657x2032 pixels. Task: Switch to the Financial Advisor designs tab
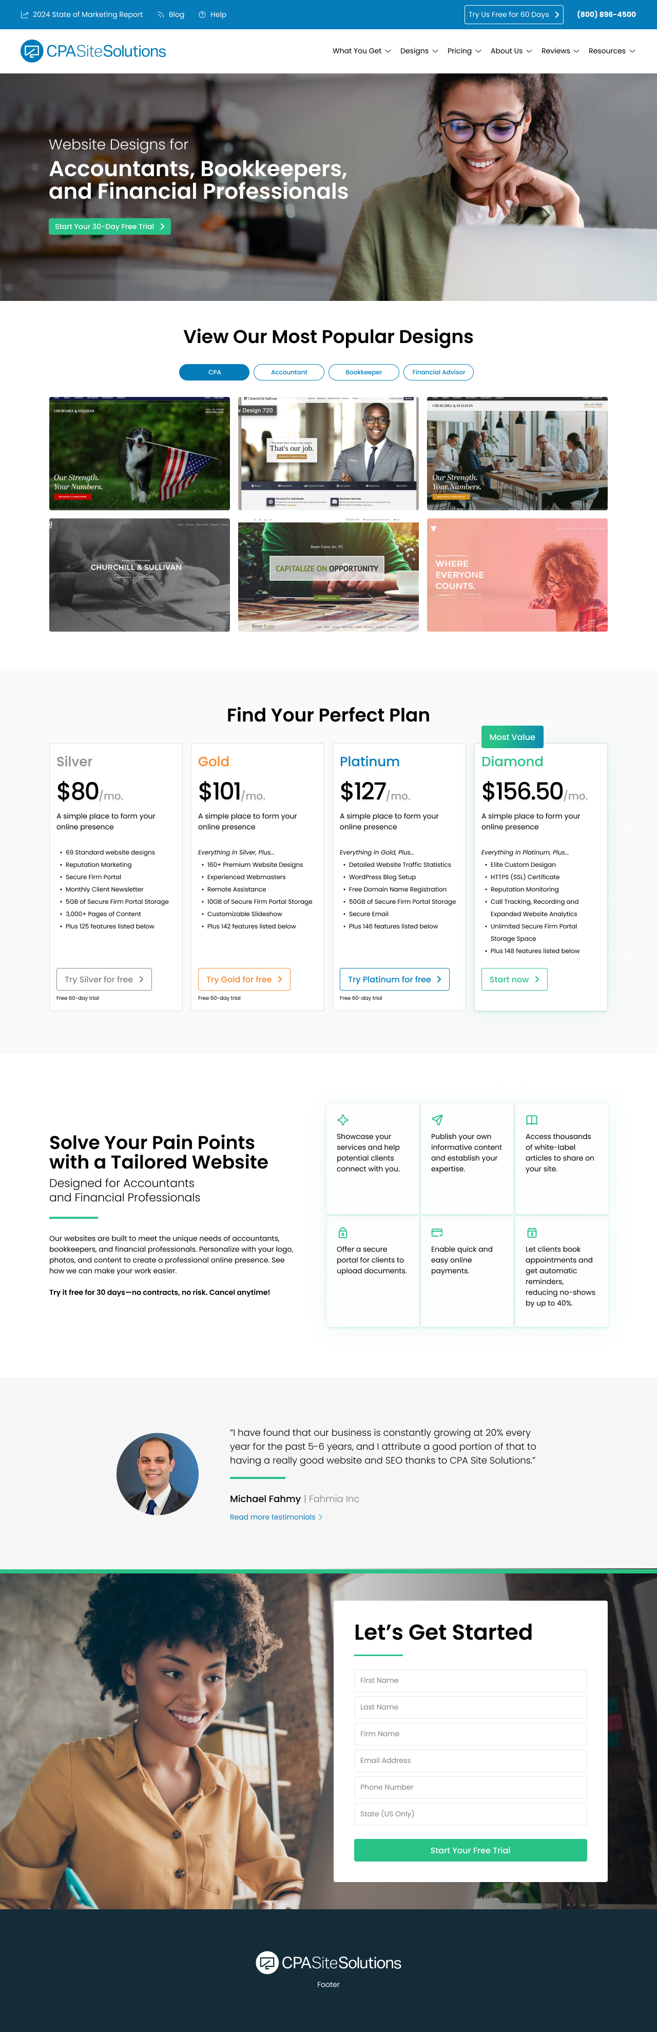tap(438, 372)
